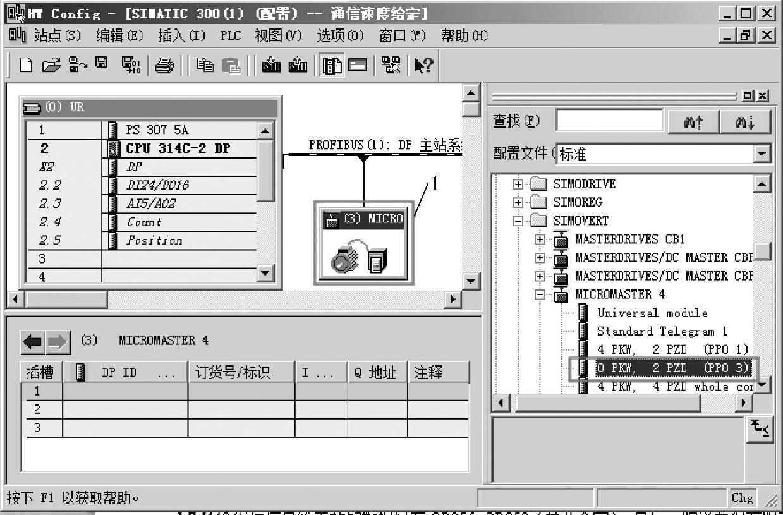783x515 pixels.
Task: Expand the MASTERDRIVES CB1 node
Action: pyautogui.click(x=540, y=239)
